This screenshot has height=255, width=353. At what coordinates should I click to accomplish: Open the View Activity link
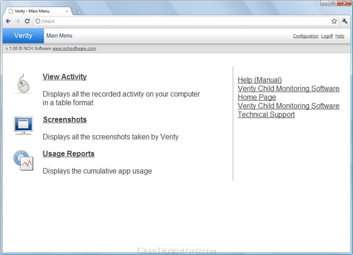pyautogui.click(x=65, y=76)
